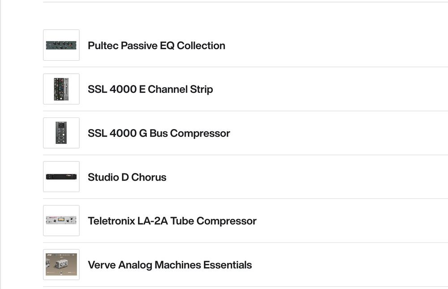Open the Verve Analog Machines Essentials plugin
Screen dimensions: 448x289
(169, 264)
